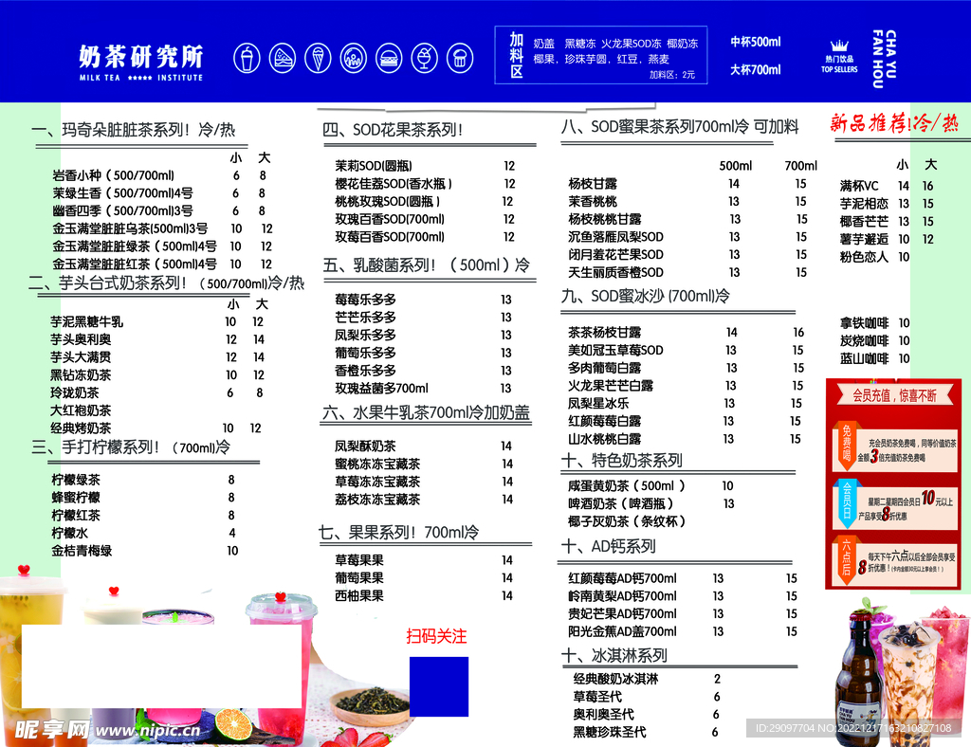This screenshot has height=747, width=971.
Task: Click the 满杯VC item
Action: (859, 187)
